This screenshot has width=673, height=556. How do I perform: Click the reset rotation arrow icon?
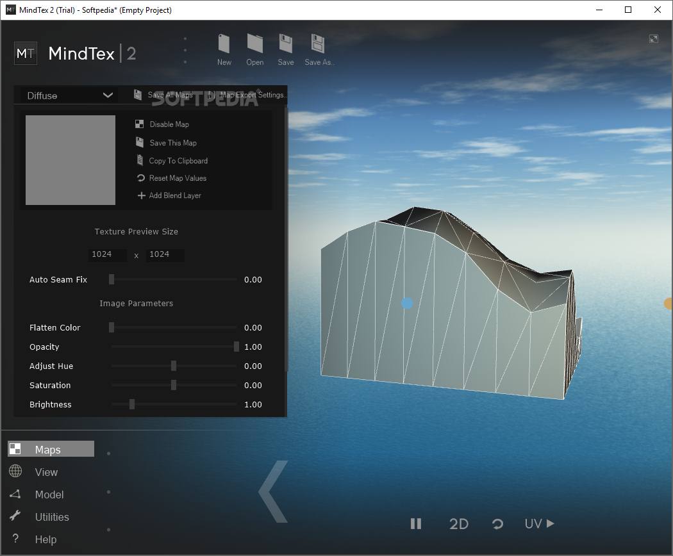(497, 524)
